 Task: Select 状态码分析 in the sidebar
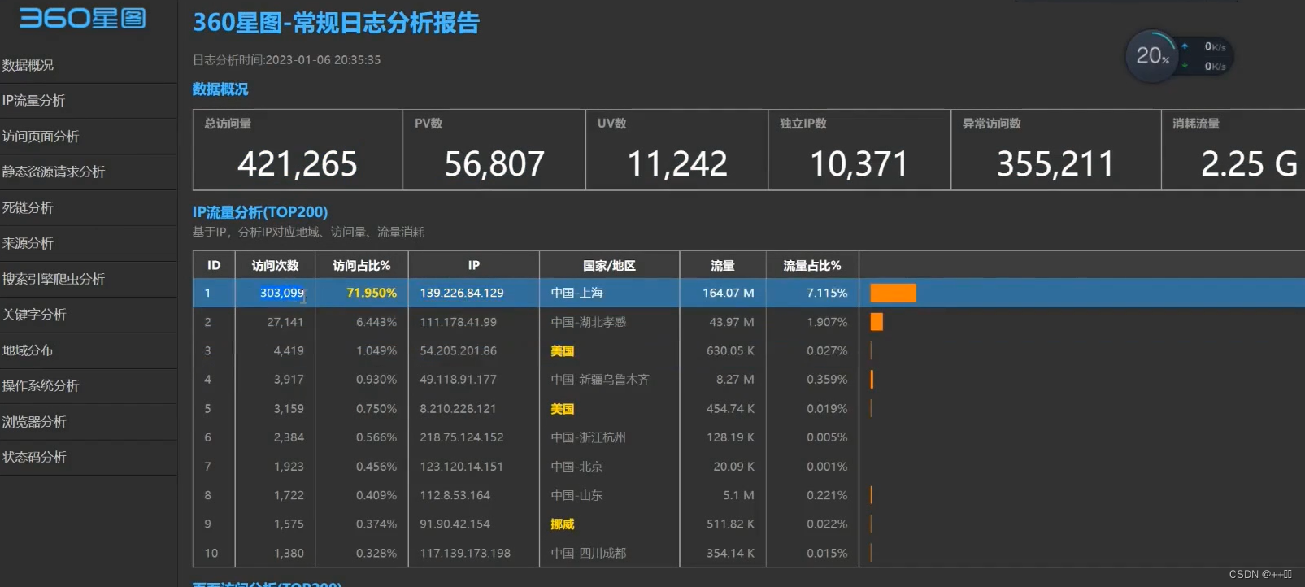coord(34,458)
